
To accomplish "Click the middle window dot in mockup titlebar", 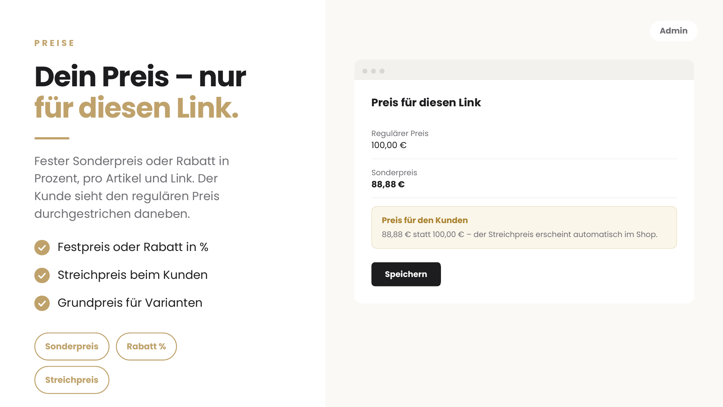I will click(x=374, y=71).
